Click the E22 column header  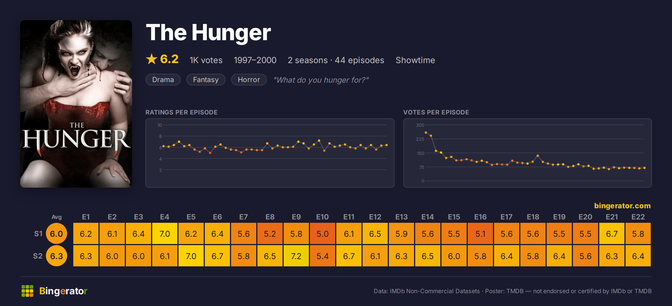638,217
